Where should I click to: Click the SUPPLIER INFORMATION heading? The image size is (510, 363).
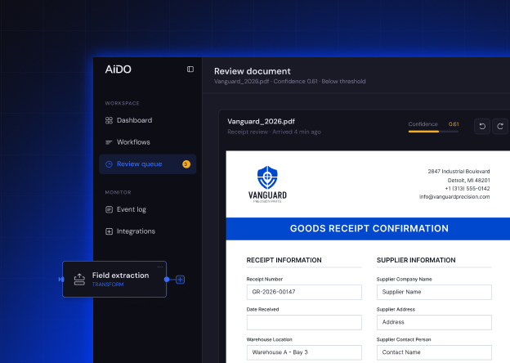(x=416, y=260)
